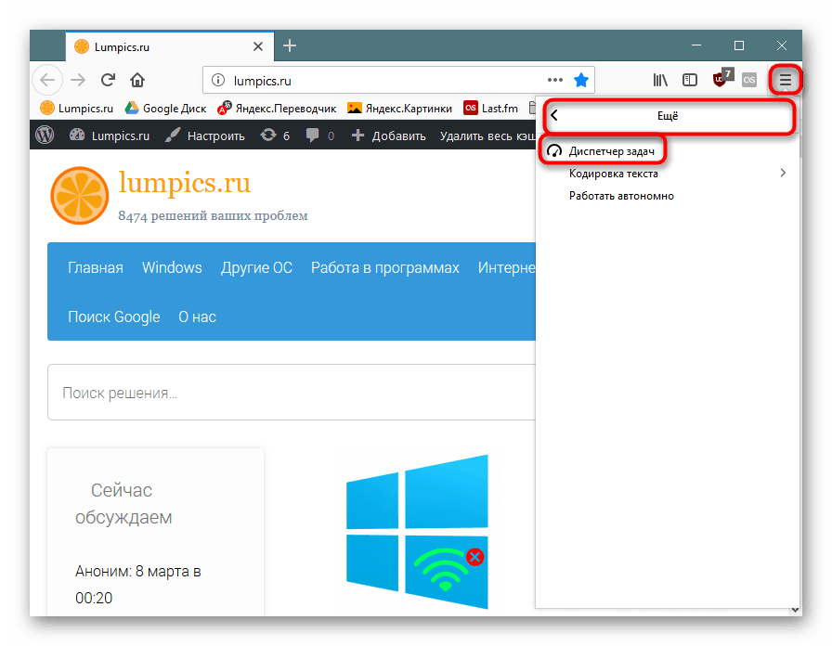Screen dimensions: 832x646
Task: Open the updates counter showing 6
Action: [x=275, y=136]
